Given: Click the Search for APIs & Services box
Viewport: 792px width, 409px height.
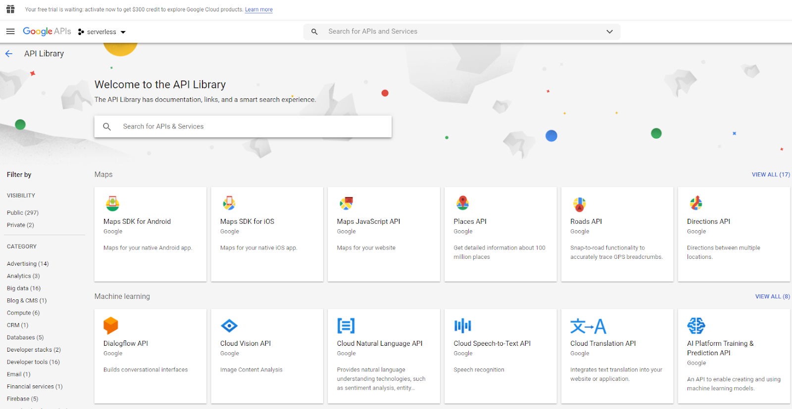Looking at the screenshot, I should [243, 126].
